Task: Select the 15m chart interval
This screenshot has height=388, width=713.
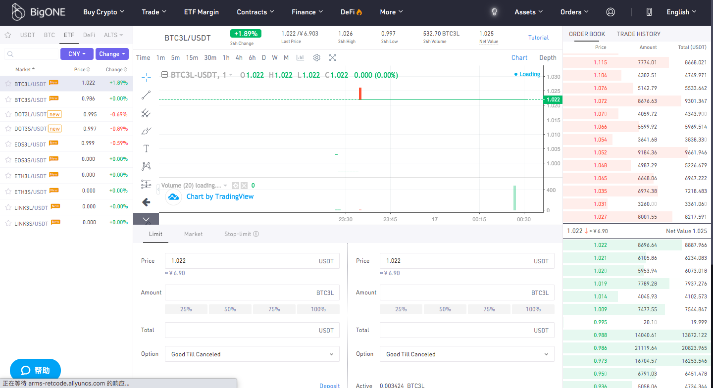Action: [x=192, y=57]
